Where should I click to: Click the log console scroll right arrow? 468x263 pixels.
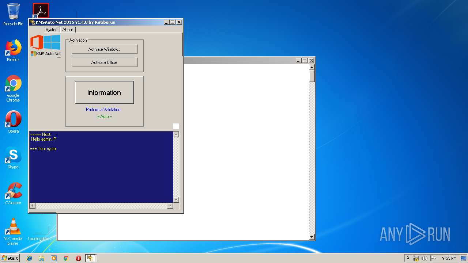(170, 206)
